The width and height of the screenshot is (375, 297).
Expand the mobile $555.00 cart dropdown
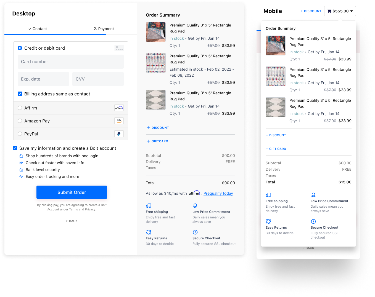(340, 11)
